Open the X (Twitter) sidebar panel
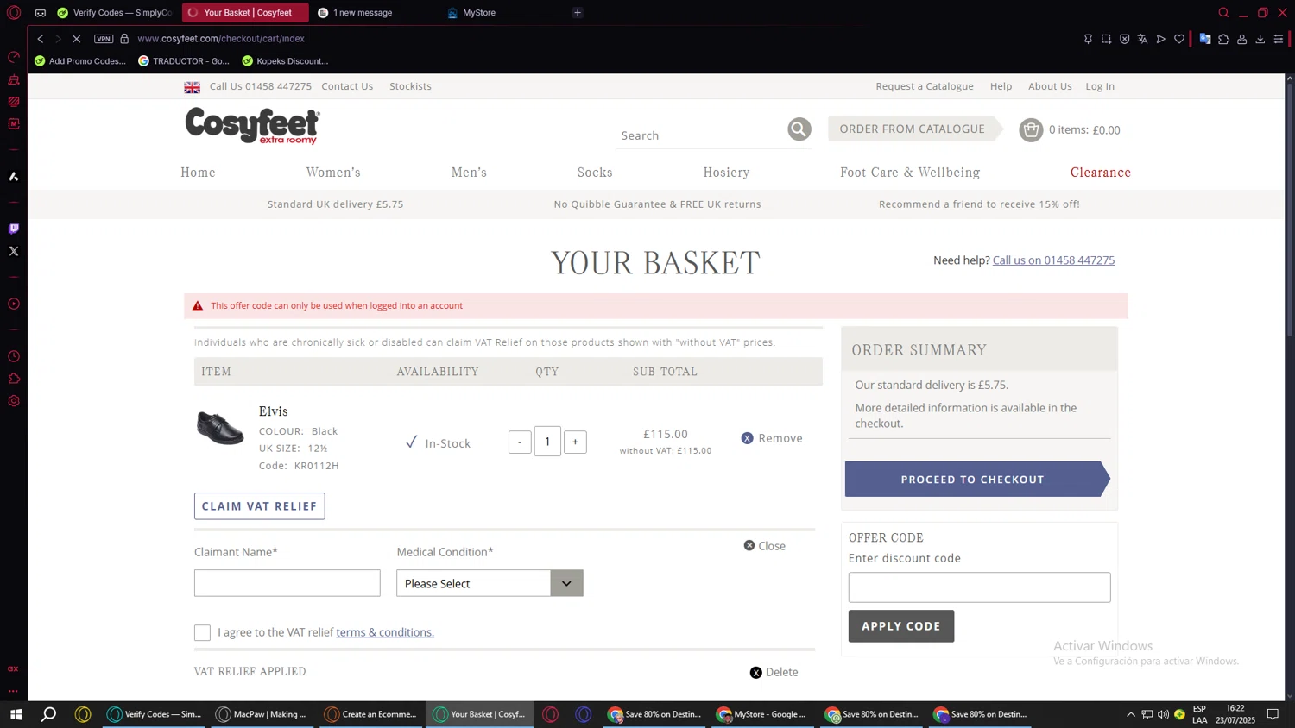The height and width of the screenshot is (728, 1295). tap(14, 251)
